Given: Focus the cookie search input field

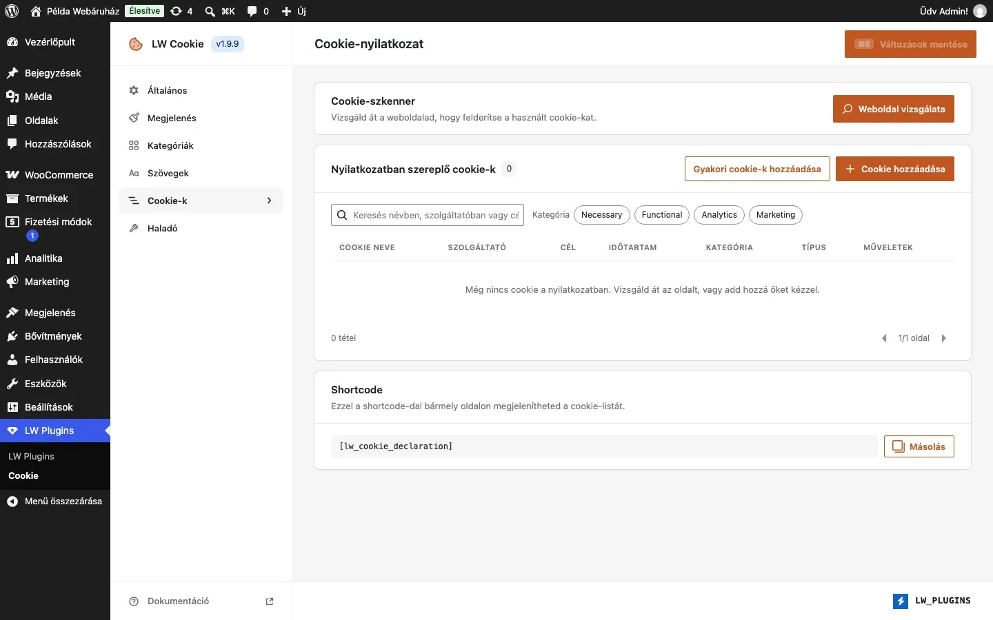Looking at the screenshot, I should pyautogui.click(x=428, y=215).
